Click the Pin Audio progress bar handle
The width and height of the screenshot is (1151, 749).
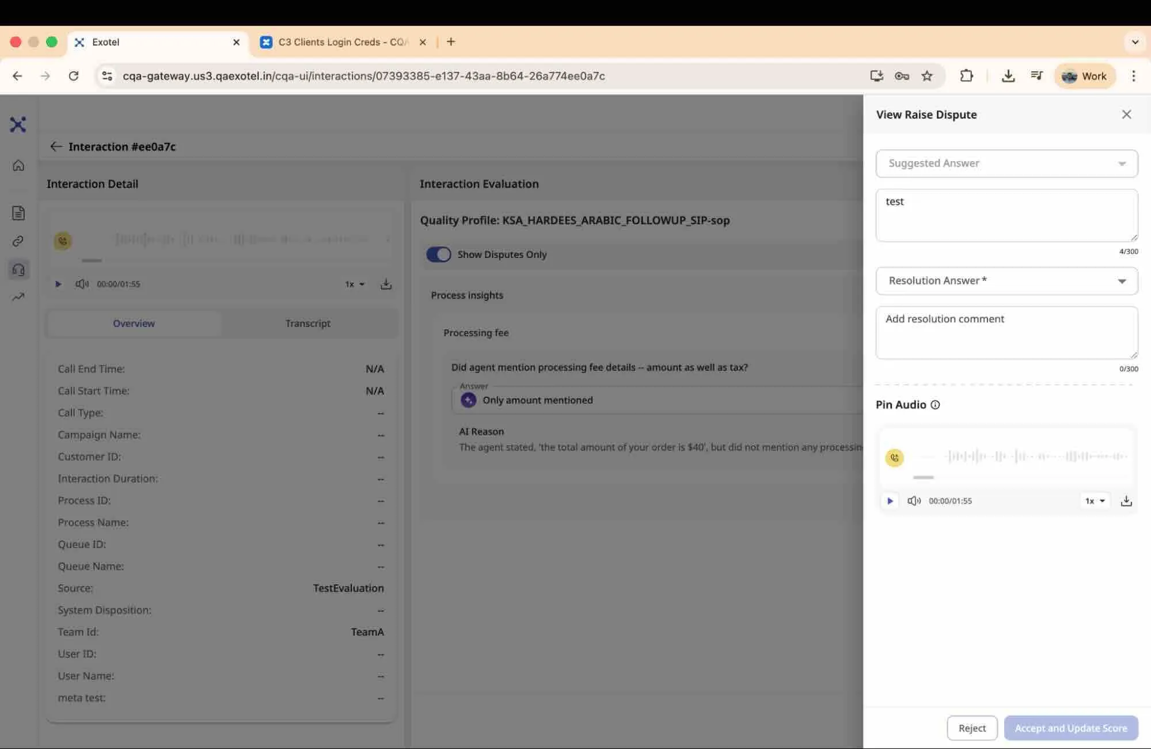[923, 477]
